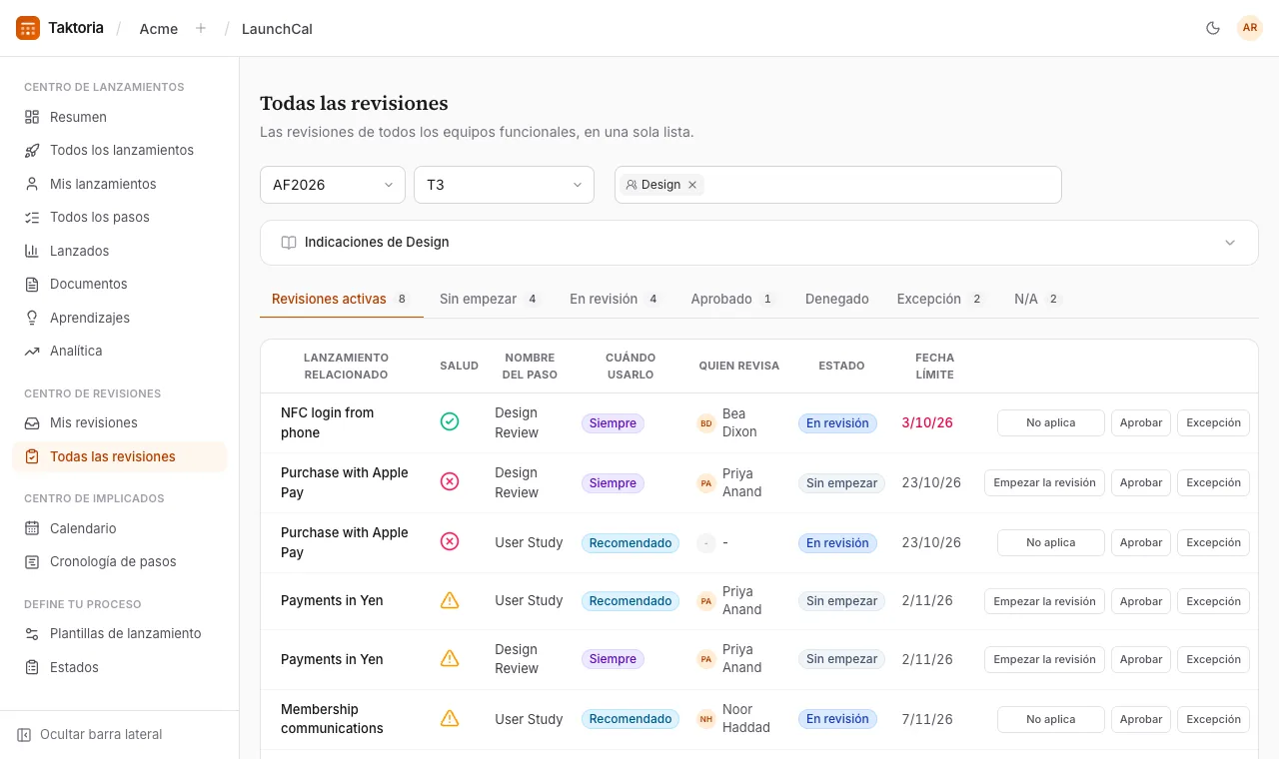Open Todos los pasos
Viewport: 1279px width, 759px height.
click(x=120, y=217)
